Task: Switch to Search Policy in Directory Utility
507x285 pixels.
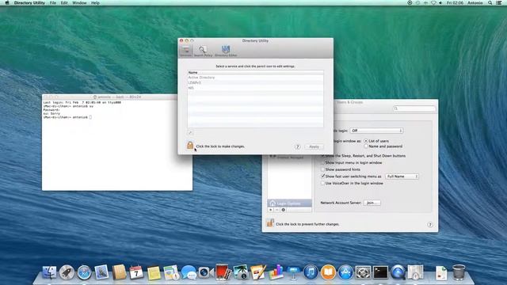Action: click(x=203, y=51)
